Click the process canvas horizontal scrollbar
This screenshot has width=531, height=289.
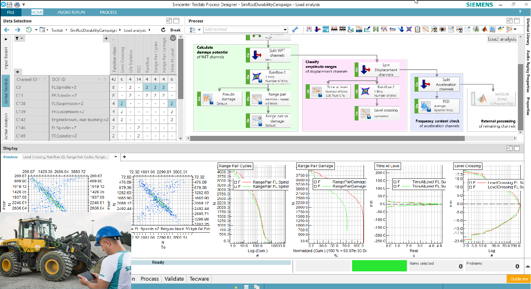coord(326,138)
